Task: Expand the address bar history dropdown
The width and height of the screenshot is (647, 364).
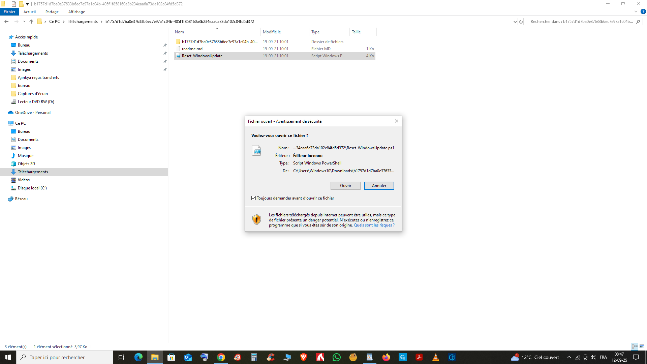Action: tap(515, 22)
